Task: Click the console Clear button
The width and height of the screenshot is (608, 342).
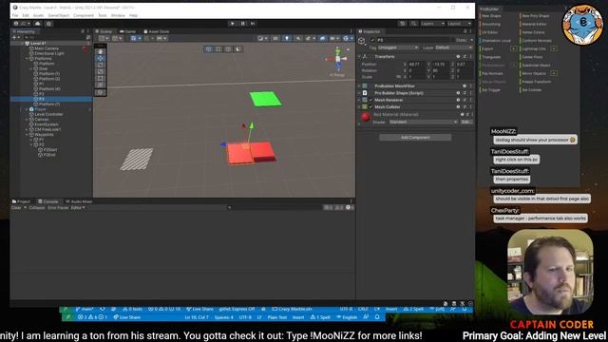Action: pyautogui.click(x=16, y=208)
